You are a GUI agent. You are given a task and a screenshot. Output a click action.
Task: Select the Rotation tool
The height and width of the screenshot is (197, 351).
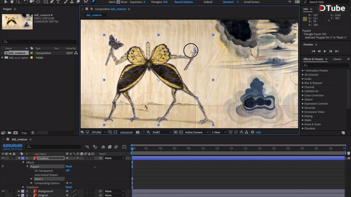click(x=26, y=2)
